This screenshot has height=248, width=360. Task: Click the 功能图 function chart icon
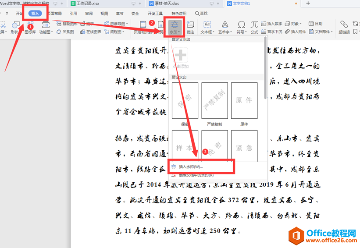click(46, 27)
